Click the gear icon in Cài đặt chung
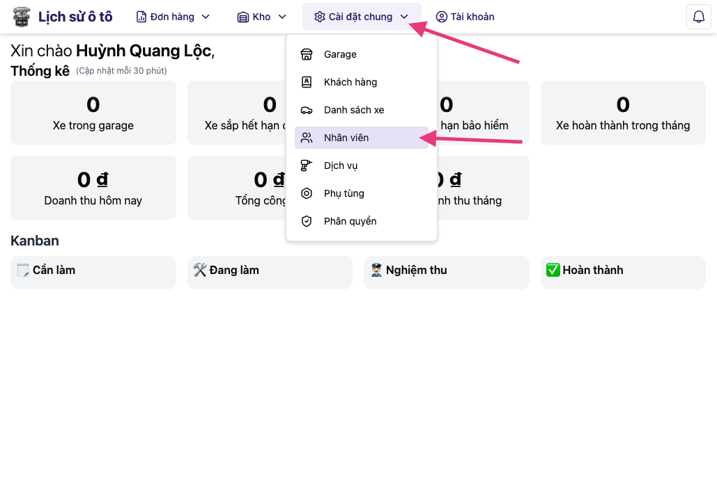Viewport: 717px width, 491px height. point(320,17)
